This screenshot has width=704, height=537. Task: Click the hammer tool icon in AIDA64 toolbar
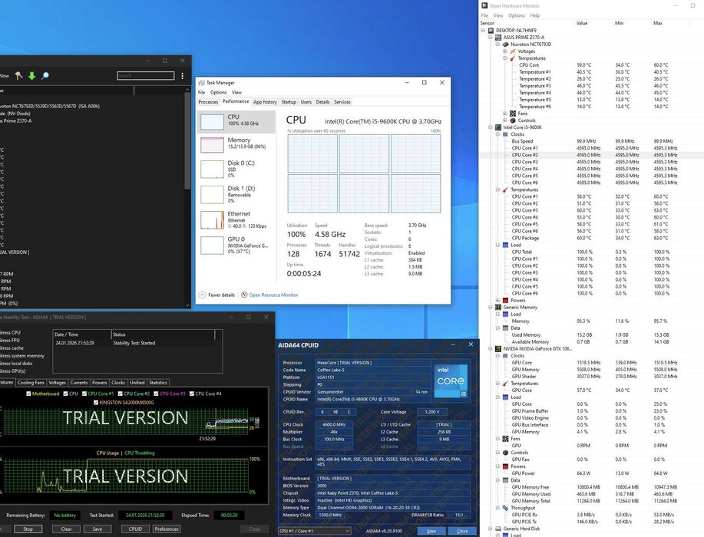[x=18, y=76]
